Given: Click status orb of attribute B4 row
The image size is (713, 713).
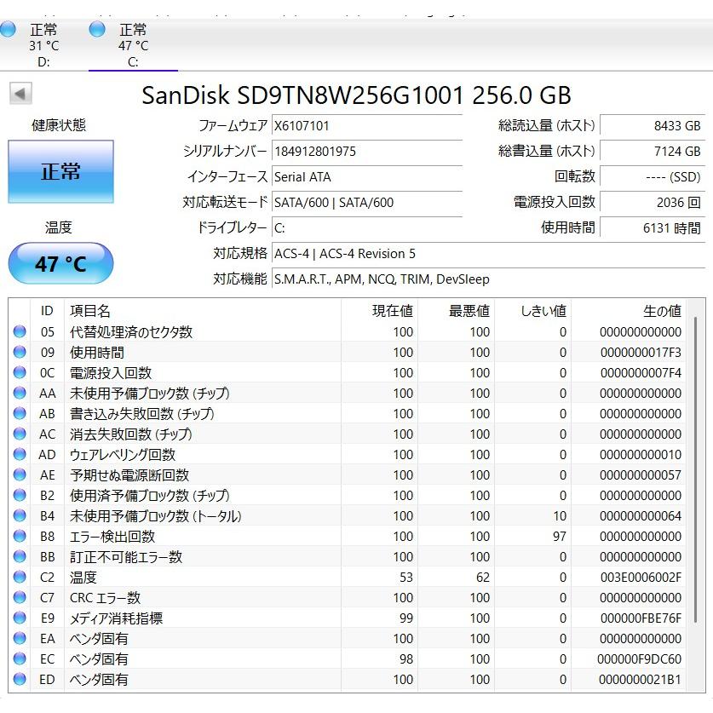Looking at the screenshot, I should pos(20,515).
